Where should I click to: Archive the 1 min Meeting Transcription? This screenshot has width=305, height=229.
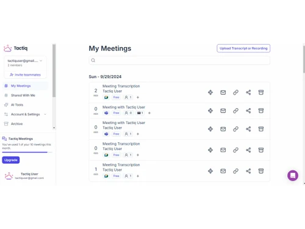tap(261, 171)
